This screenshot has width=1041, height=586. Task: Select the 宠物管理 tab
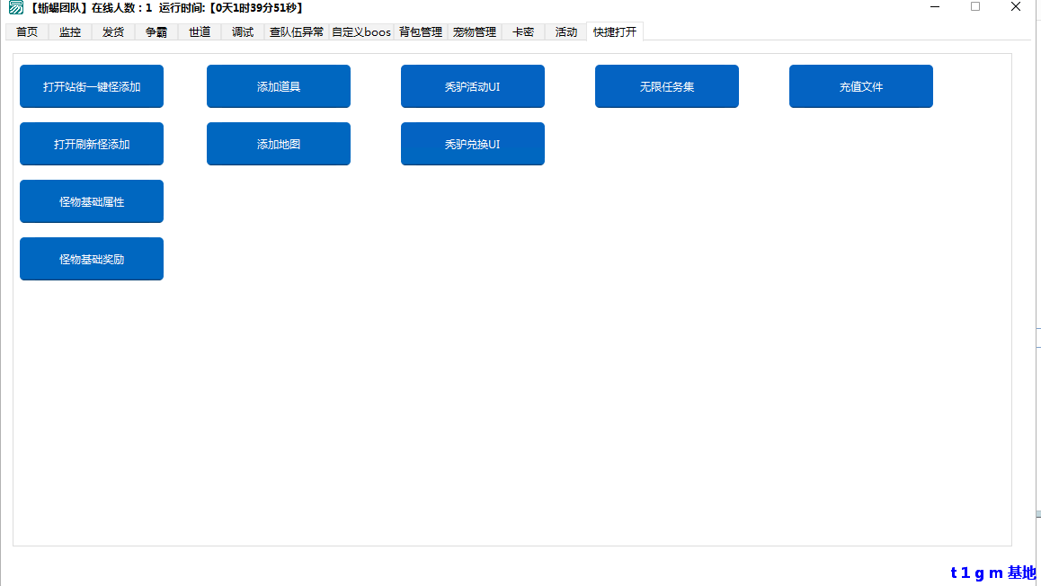pyautogui.click(x=475, y=32)
